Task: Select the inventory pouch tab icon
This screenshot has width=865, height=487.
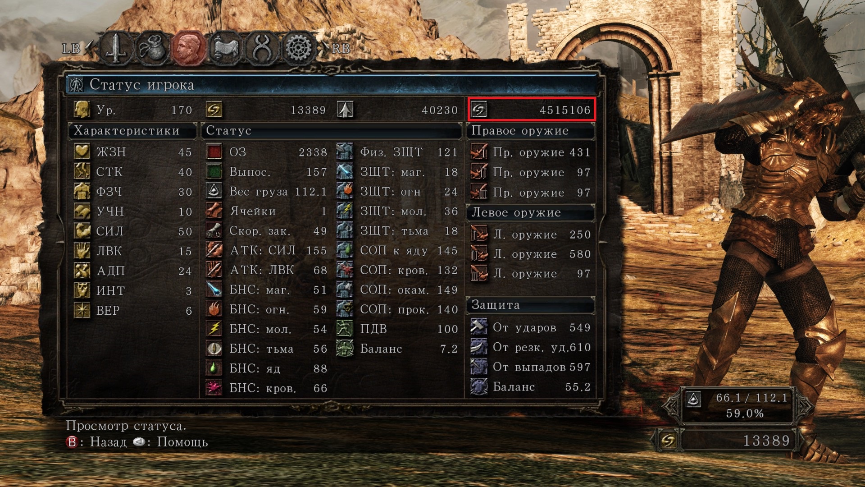Action: 152,47
